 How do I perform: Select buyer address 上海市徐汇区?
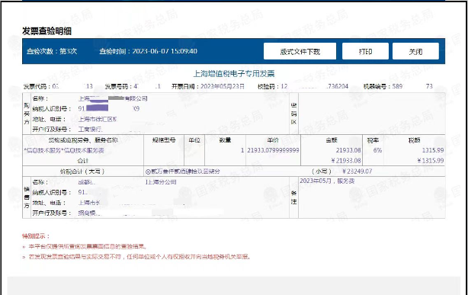click(x=98, y=120)
